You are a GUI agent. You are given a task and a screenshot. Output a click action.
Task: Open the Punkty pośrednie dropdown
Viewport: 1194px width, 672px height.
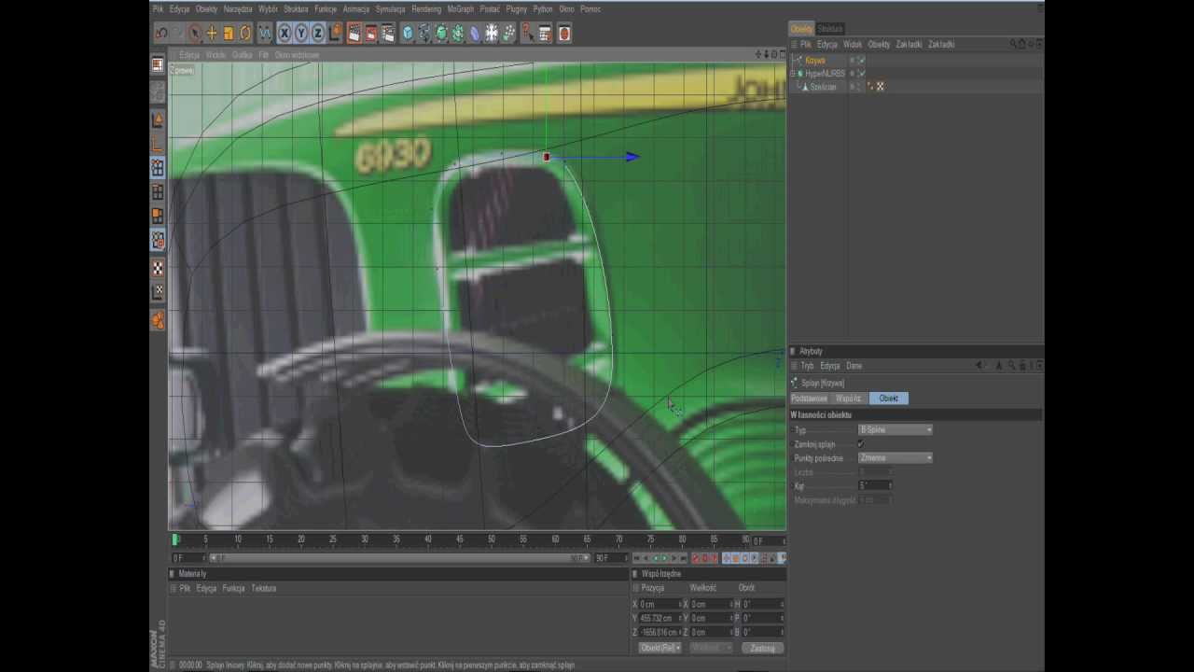(895, 458)
